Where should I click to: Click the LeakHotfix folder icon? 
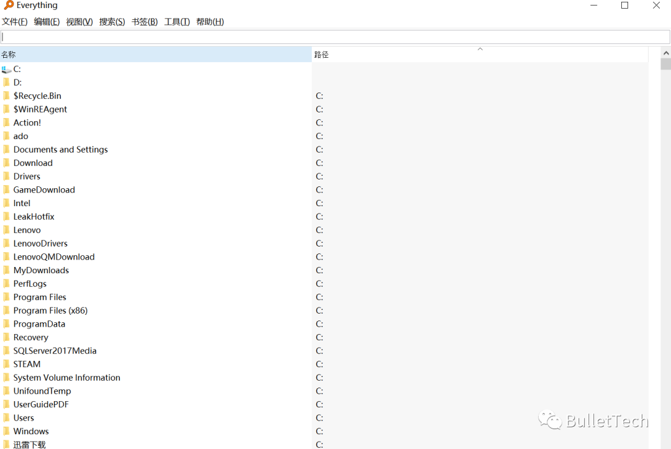6,216
